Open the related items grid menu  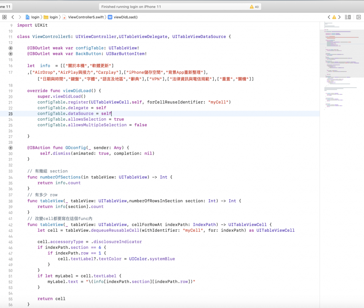pos(4,17)
